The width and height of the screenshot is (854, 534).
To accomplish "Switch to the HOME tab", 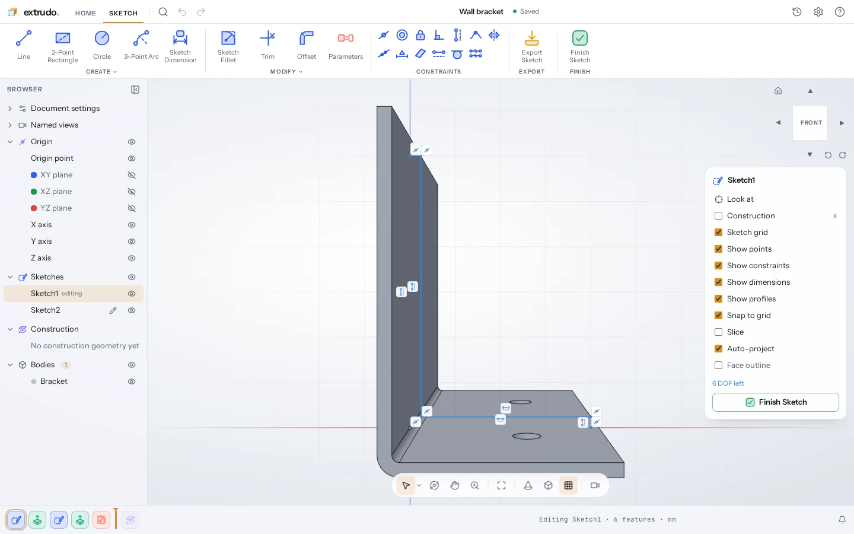I will (85, 13).
